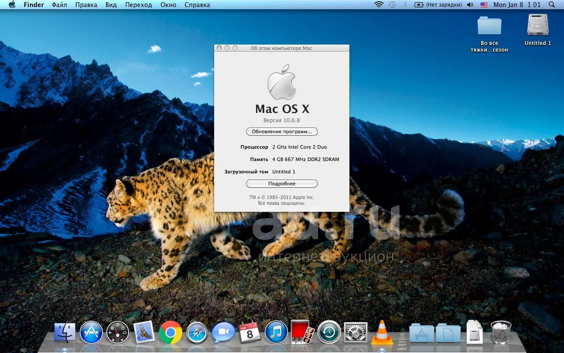The width and height of the screenshot is (564, 353).
Task: Open Finder from the Dock
Action: [65, 333]
